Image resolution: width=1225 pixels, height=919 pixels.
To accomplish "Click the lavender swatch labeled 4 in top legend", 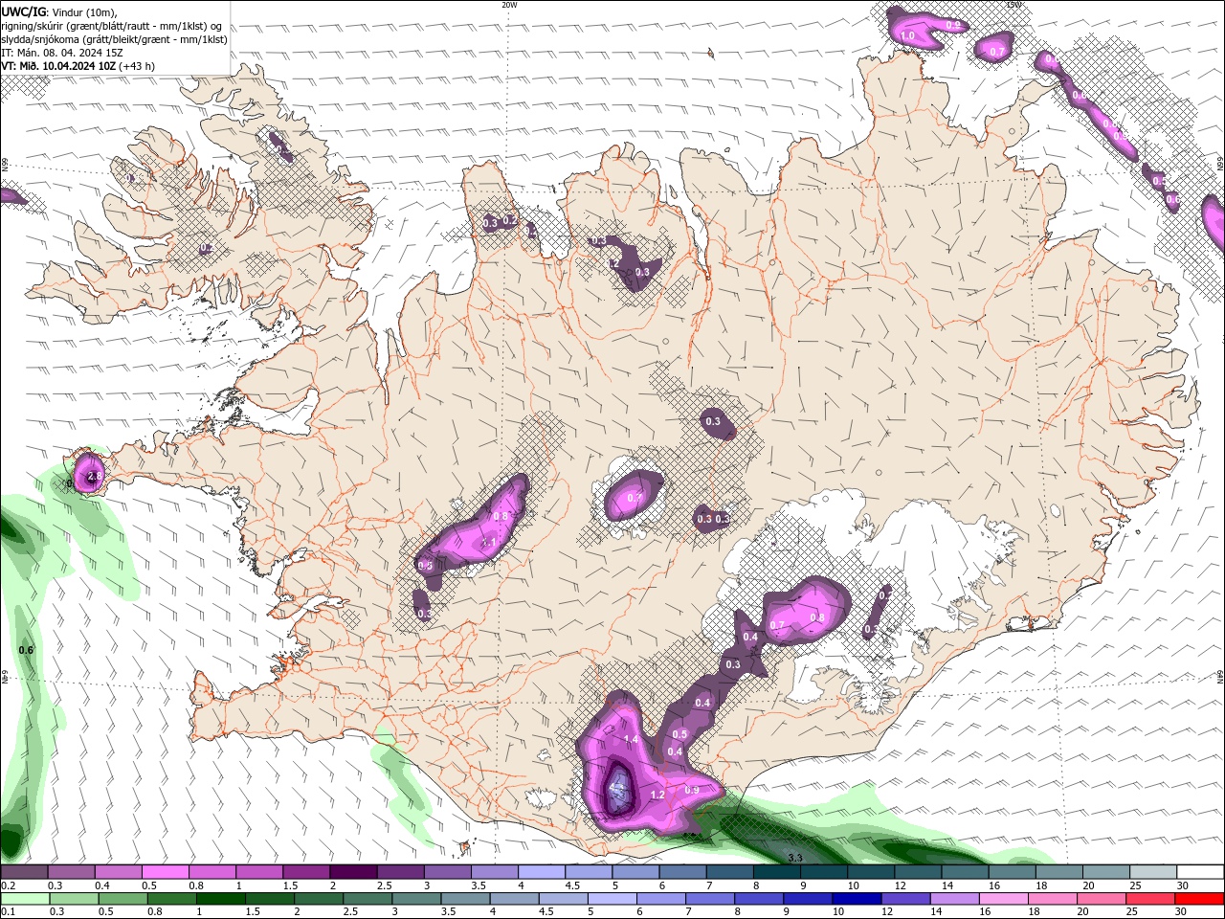I will tap(541, 872).
